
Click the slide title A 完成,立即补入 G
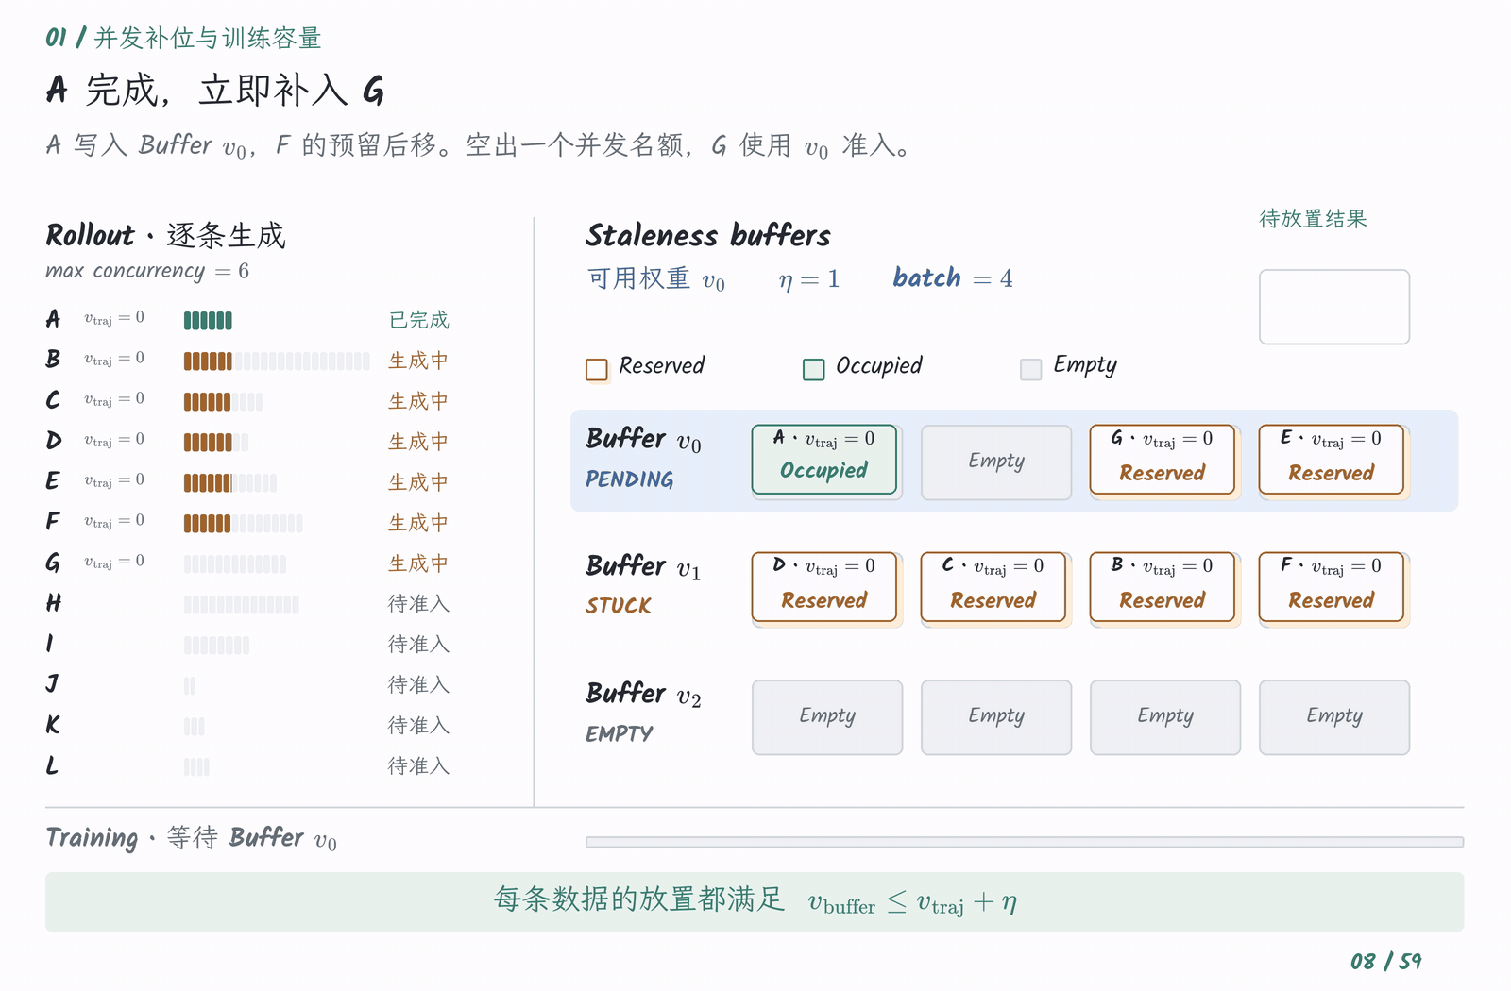pyautogui.click(x=215, y=91)
